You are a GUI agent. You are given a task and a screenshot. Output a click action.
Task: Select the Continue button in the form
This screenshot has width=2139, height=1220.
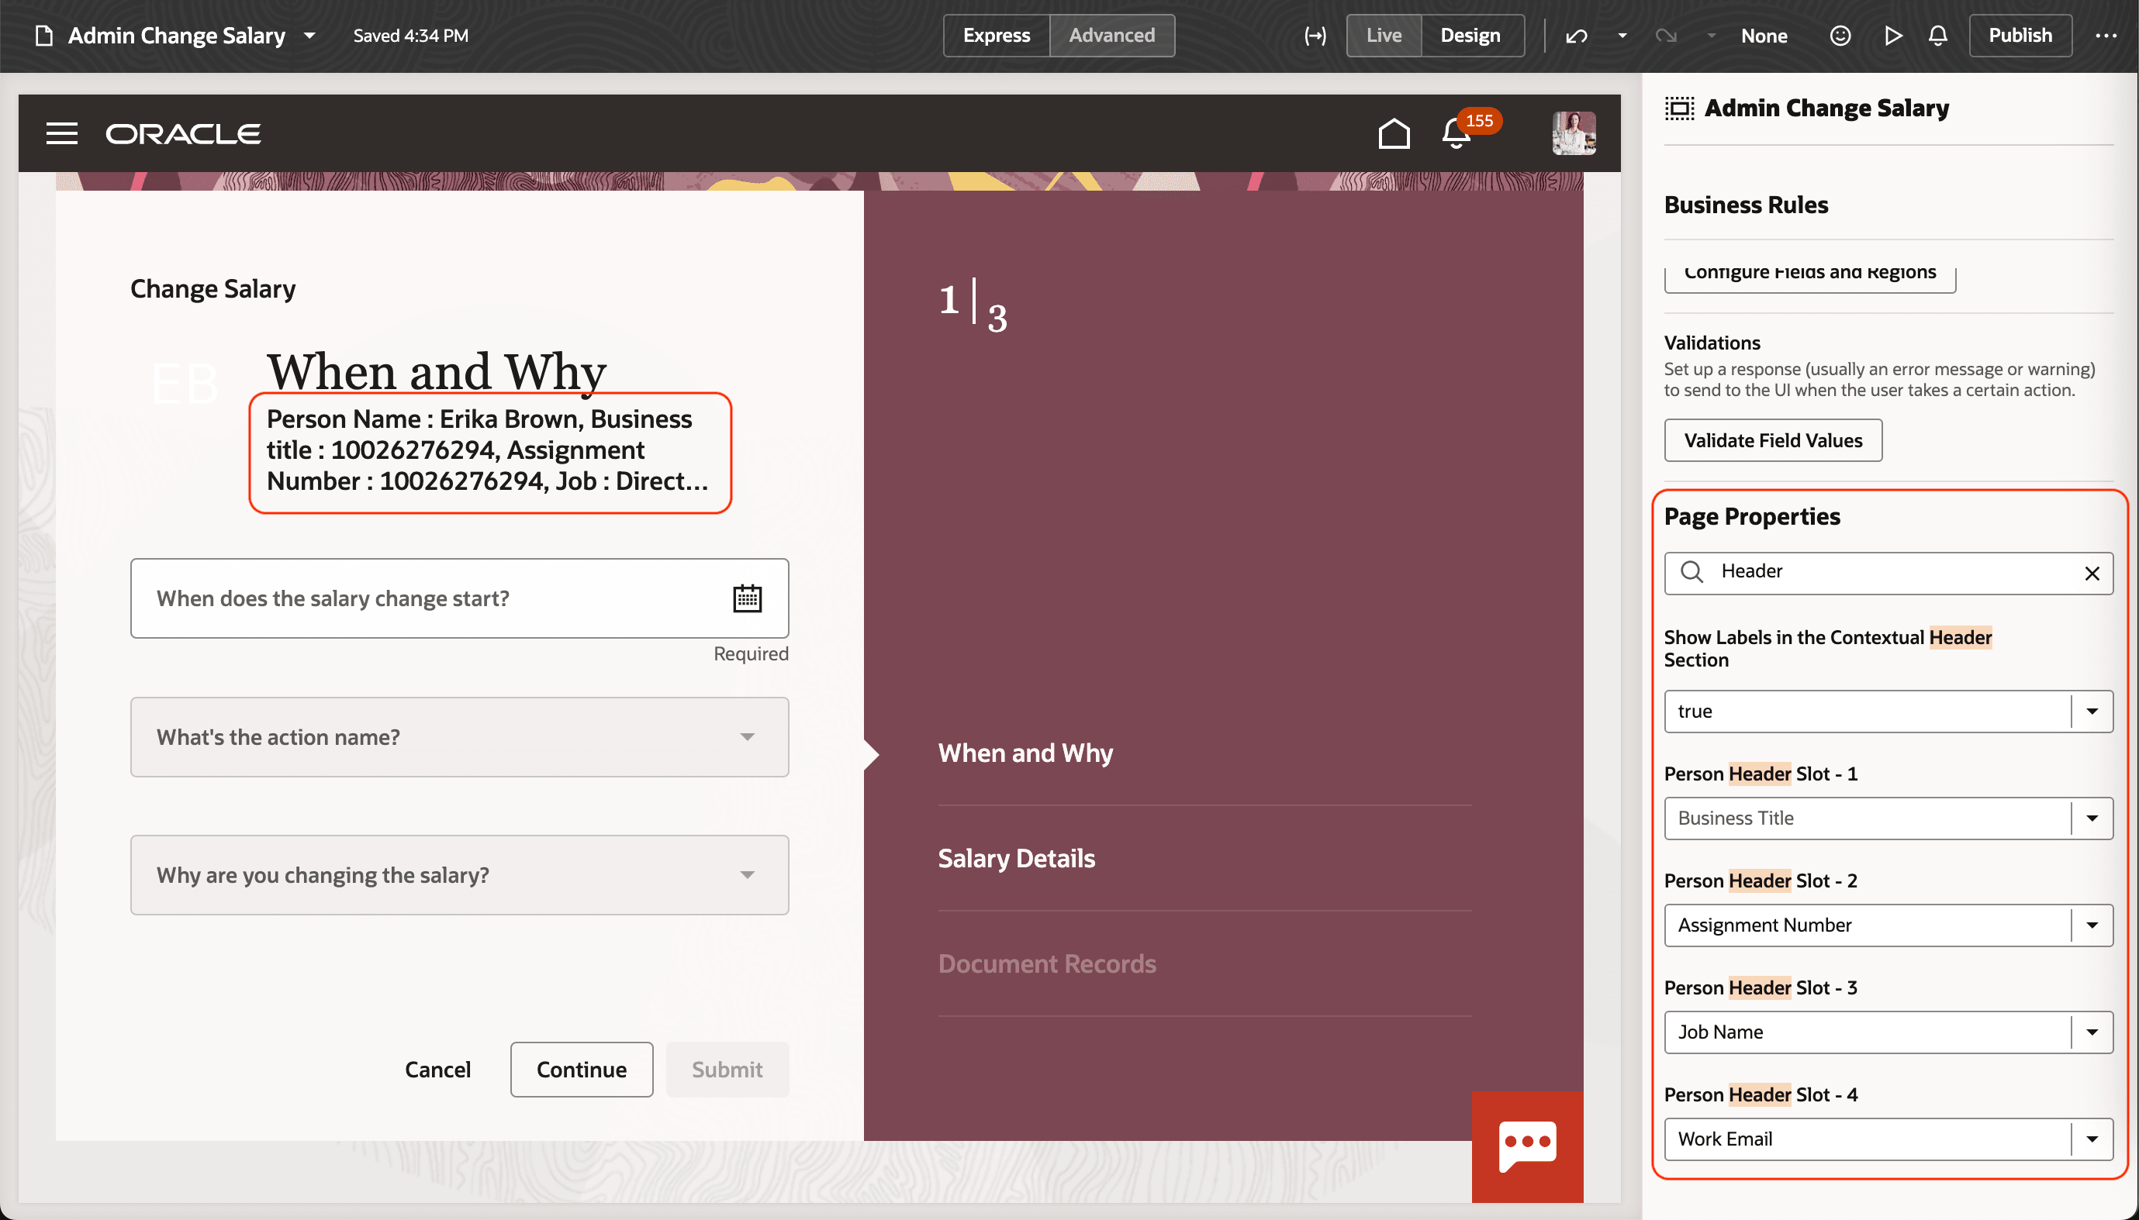(x=581, y=1068)
